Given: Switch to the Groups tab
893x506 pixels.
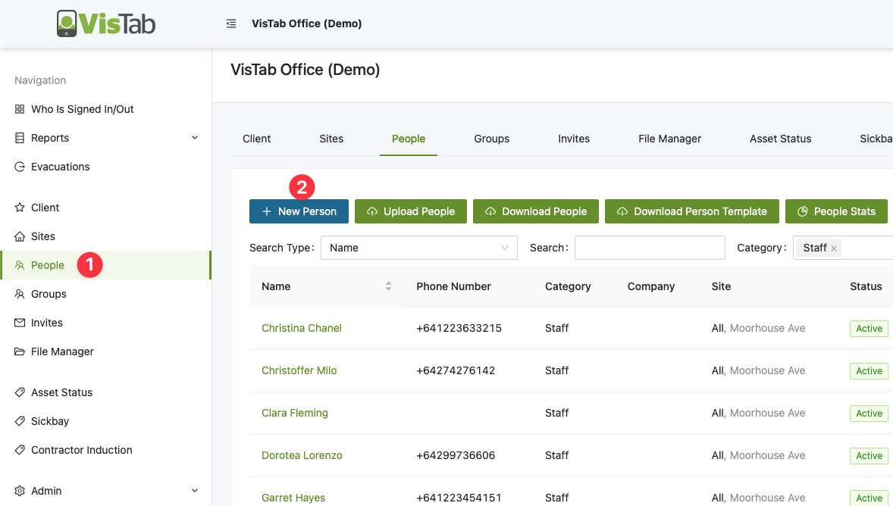Looking at the screenshot, I should tap(491, 139).
